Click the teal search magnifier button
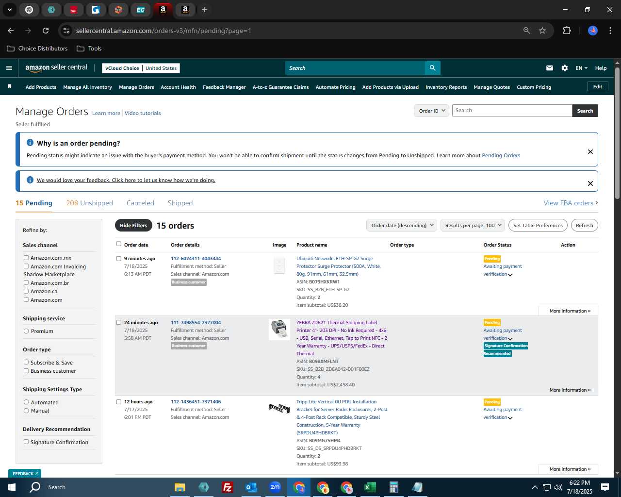This screenshot has height=497, width=621. pyautogui.click(x=432, y=68)
